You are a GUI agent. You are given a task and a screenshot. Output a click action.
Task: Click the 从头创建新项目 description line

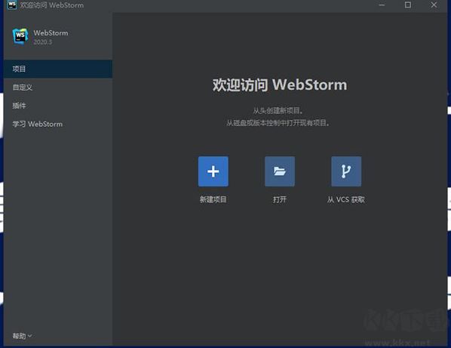click(278, 110)
